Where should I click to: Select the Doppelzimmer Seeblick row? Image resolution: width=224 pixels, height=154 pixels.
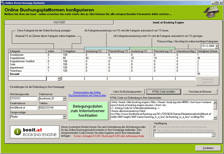[x=113, y=61]
